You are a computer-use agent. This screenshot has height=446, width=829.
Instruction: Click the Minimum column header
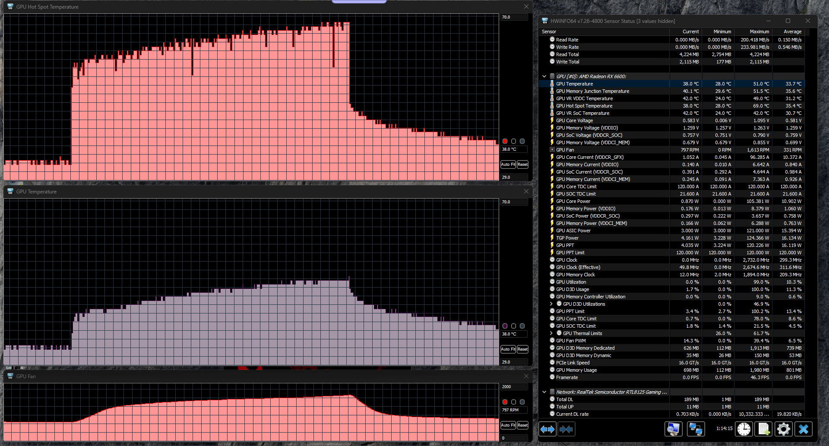[718, 32]
